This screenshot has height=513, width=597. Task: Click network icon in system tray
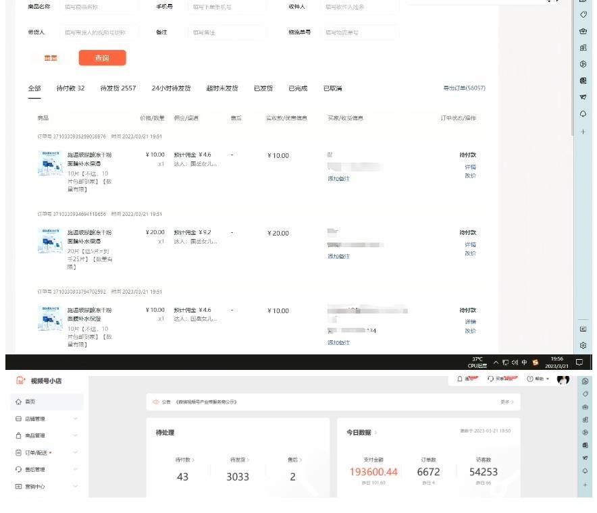[x=505, y=362]
